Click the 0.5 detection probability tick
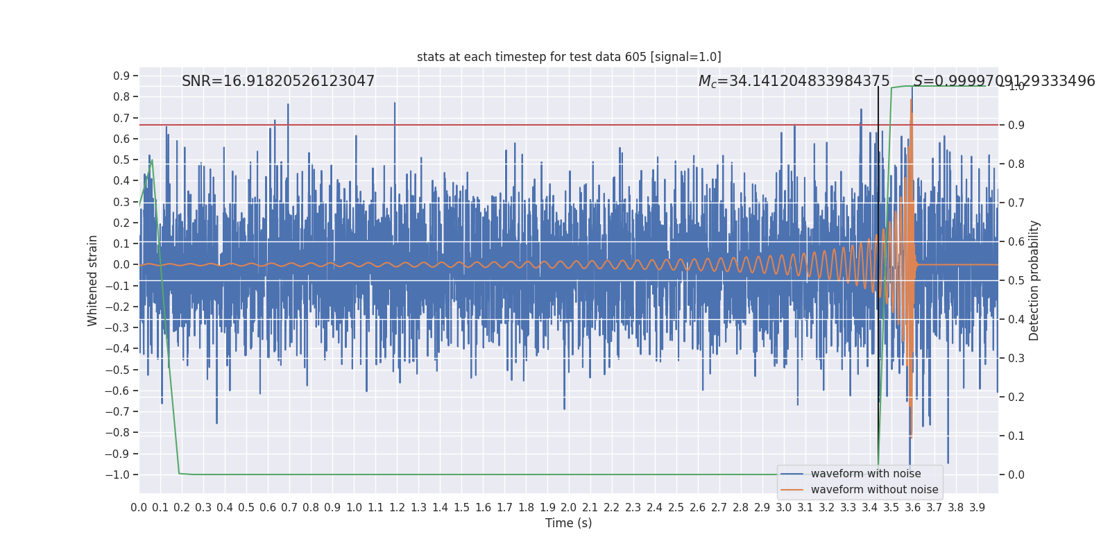The width and height of the screenshot is (1110, 555). (1016, 280)
